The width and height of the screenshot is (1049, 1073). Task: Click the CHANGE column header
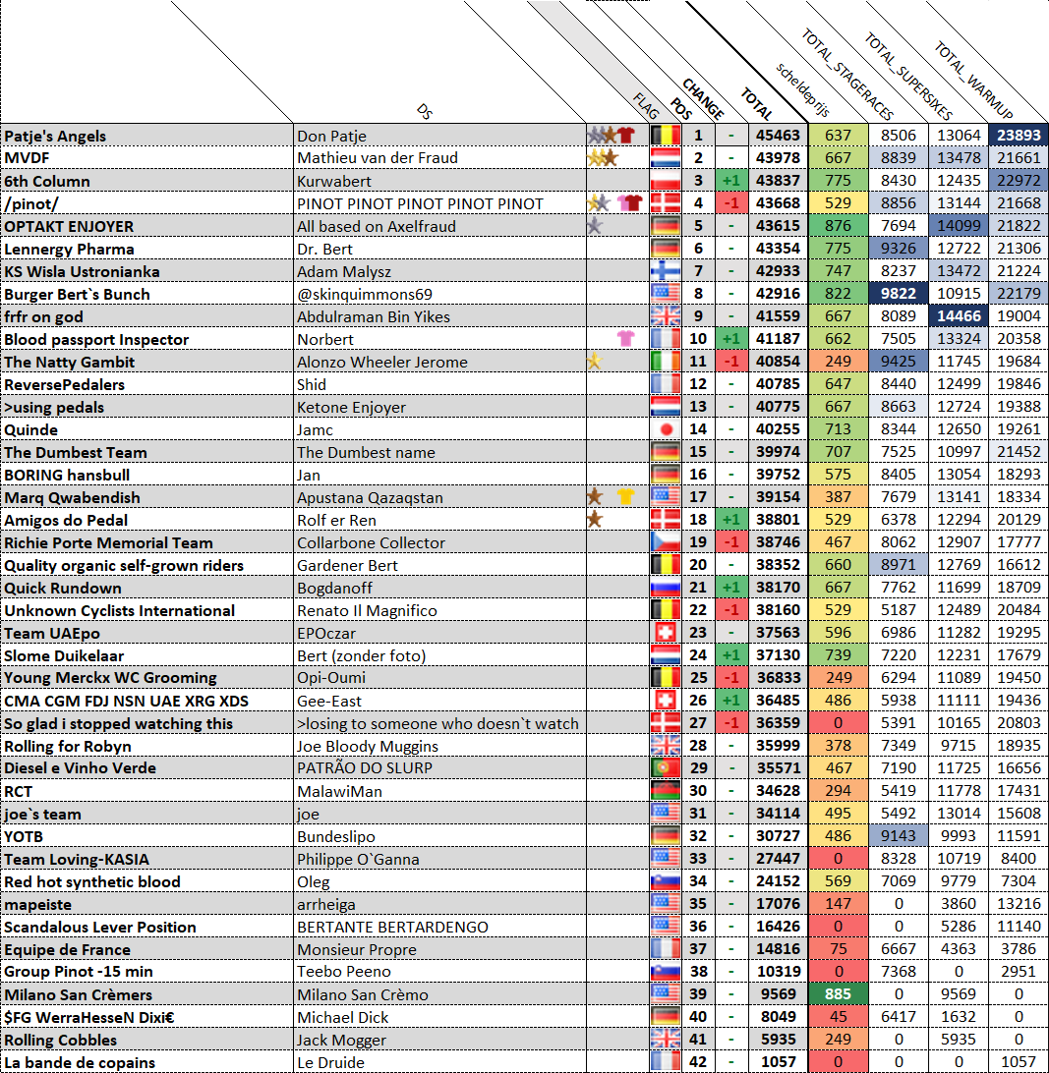[x=703, y=98]
